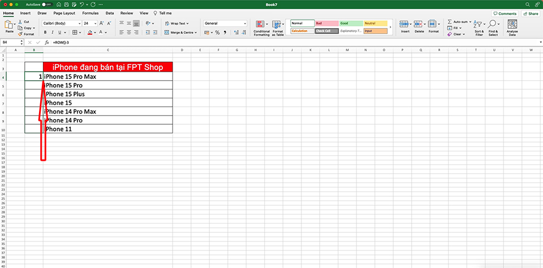The height and width of the screenshot is (268, 543).
Task: Click the Decrease Decimal icon
Action: [x=244, y=33]
